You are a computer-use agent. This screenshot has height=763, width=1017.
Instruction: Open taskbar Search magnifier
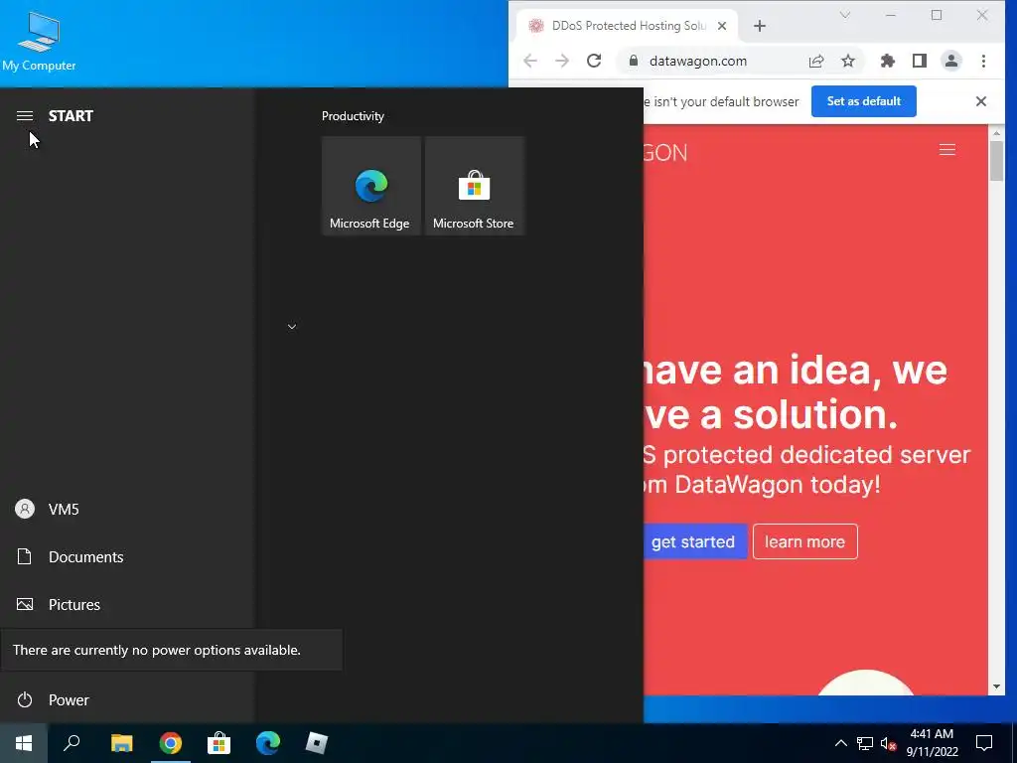(72, 743)
